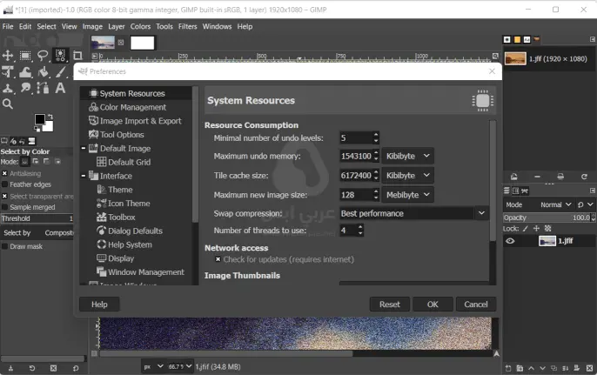Select the Paintbrush tool

coord(60,72)
